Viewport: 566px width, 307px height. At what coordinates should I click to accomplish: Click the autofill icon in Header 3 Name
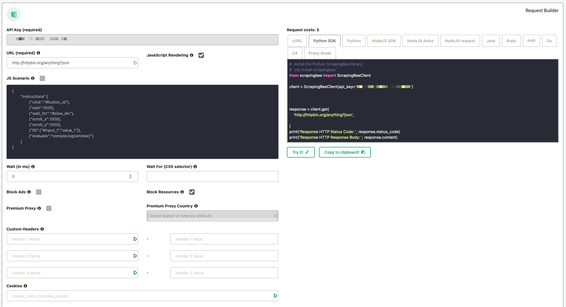[x=135, y=273]
